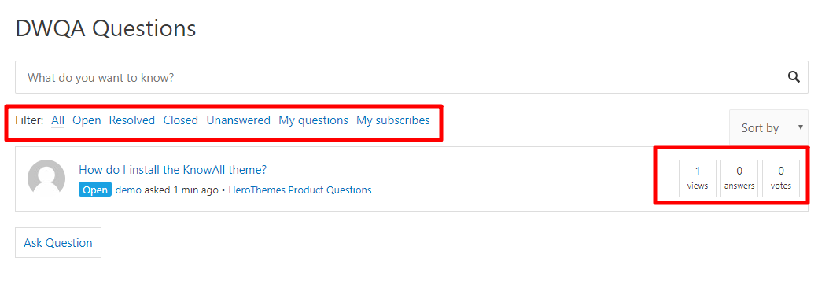Show Unanswered questions
The image size is (818, 291).
[238, 120]
